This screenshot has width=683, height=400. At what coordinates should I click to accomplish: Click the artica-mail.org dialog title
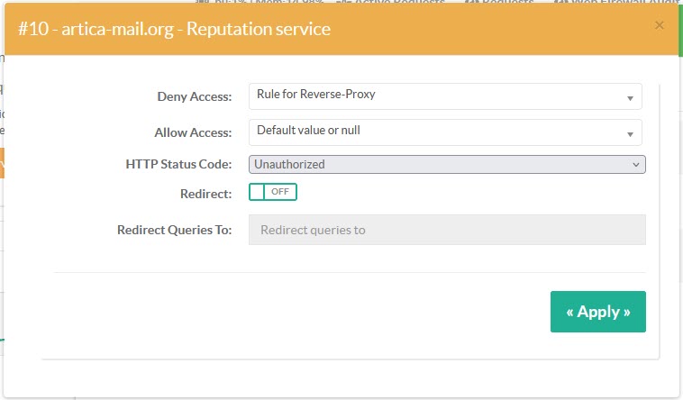coord(174,29)
